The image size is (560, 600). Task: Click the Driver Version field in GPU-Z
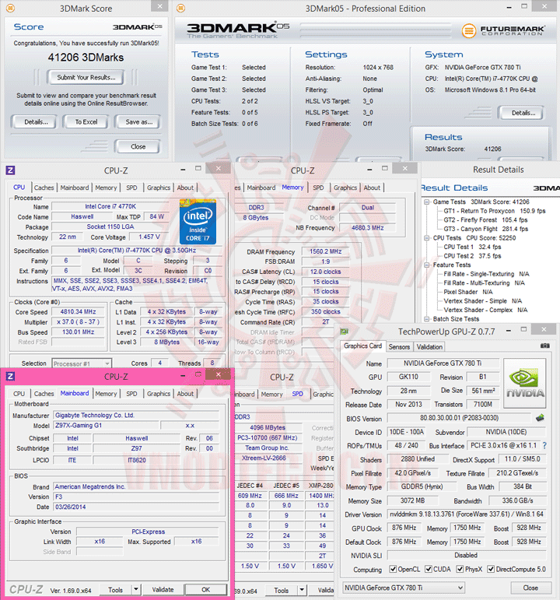tap(467, 514)
